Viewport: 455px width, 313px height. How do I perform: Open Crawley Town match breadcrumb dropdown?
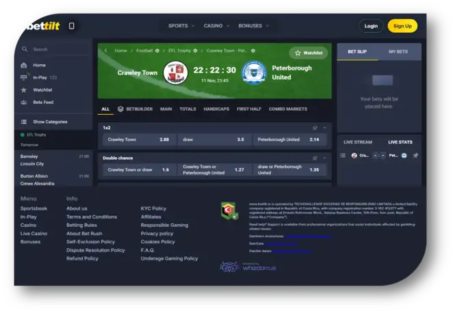pyautogui.click(x=253, y=51)
